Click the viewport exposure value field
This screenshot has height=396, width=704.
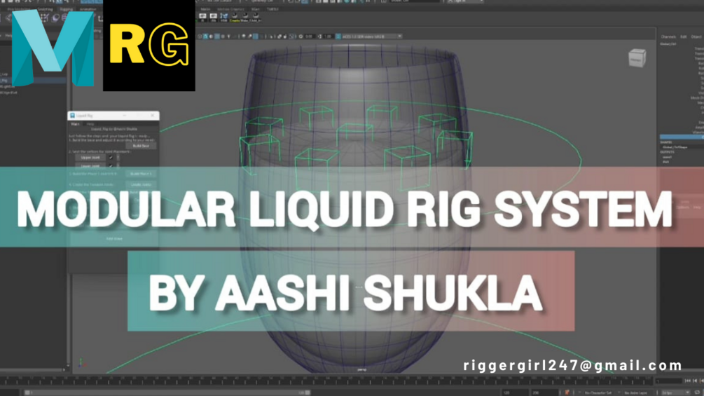pyautogui.click(x=309, y=36)
